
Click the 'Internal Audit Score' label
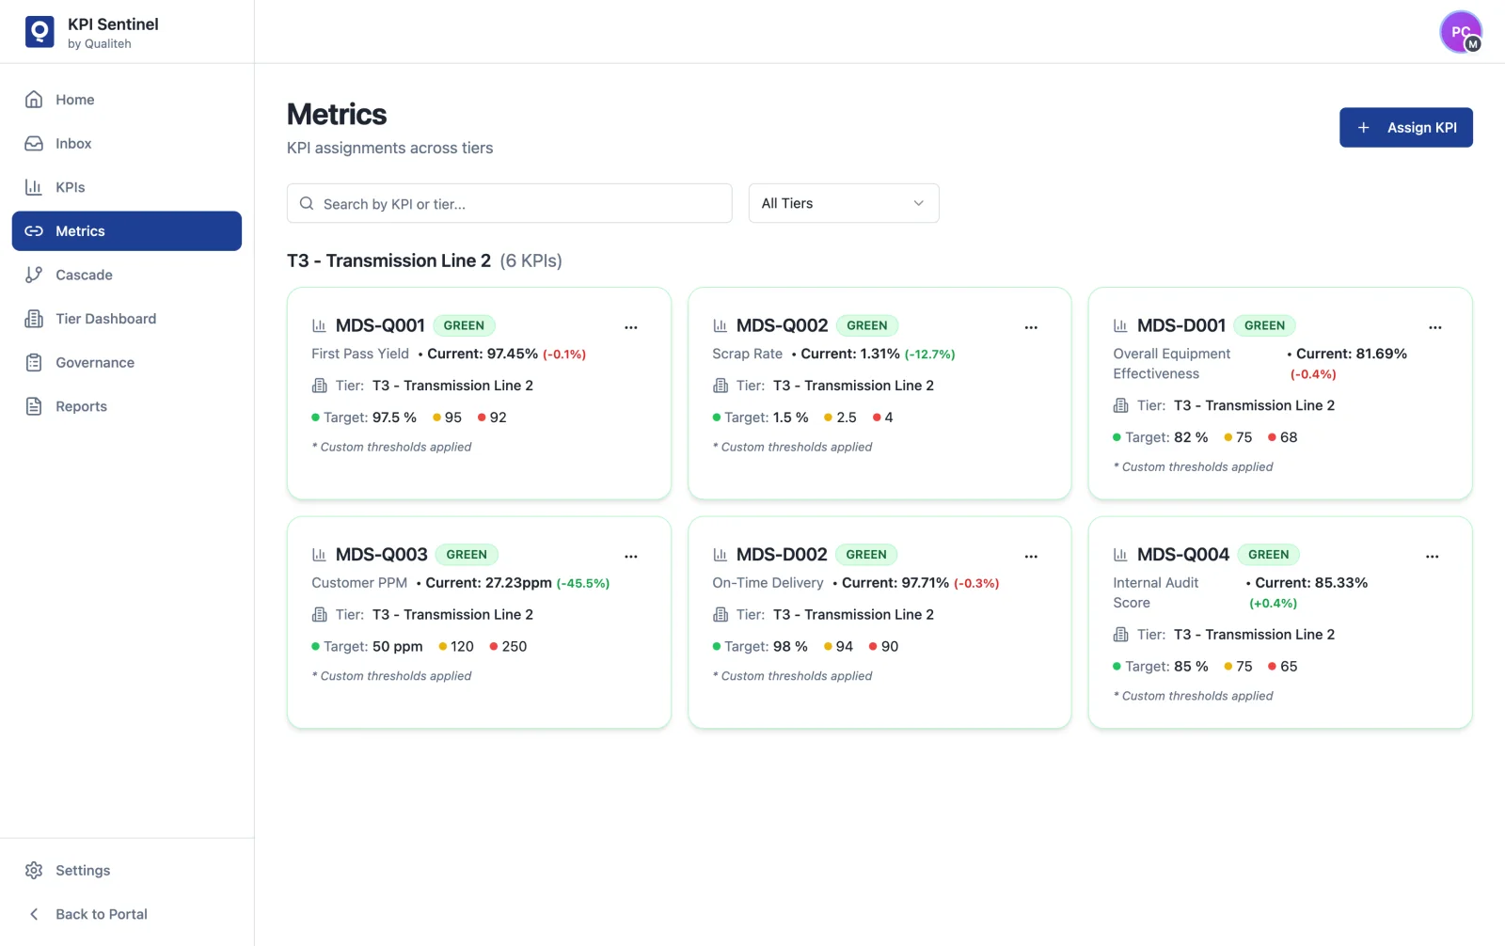tap(1156, 593)
